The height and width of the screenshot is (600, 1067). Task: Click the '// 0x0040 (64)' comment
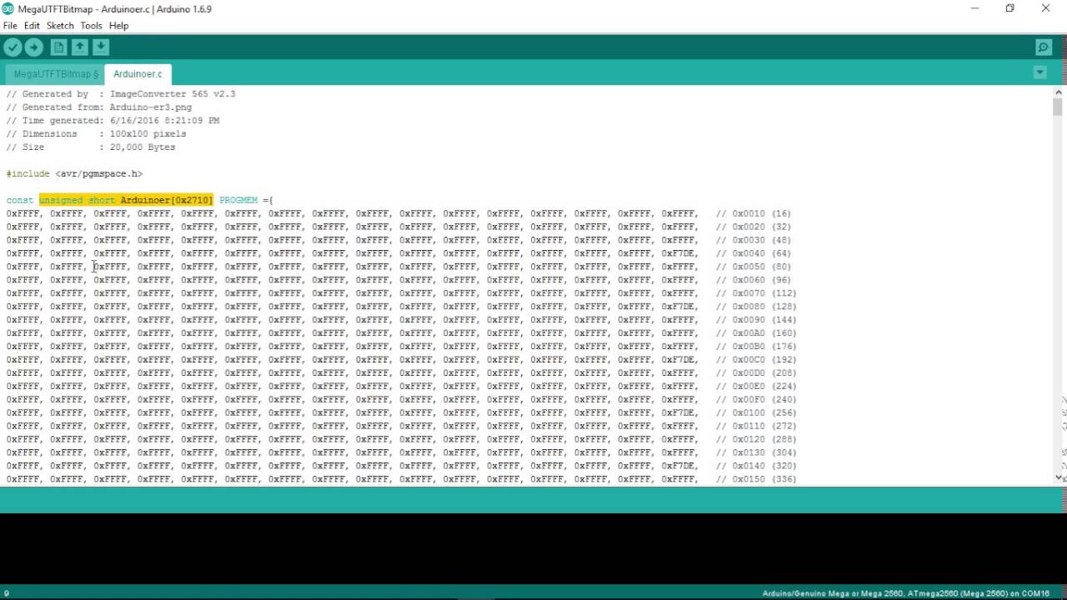[x=753, y=253]
